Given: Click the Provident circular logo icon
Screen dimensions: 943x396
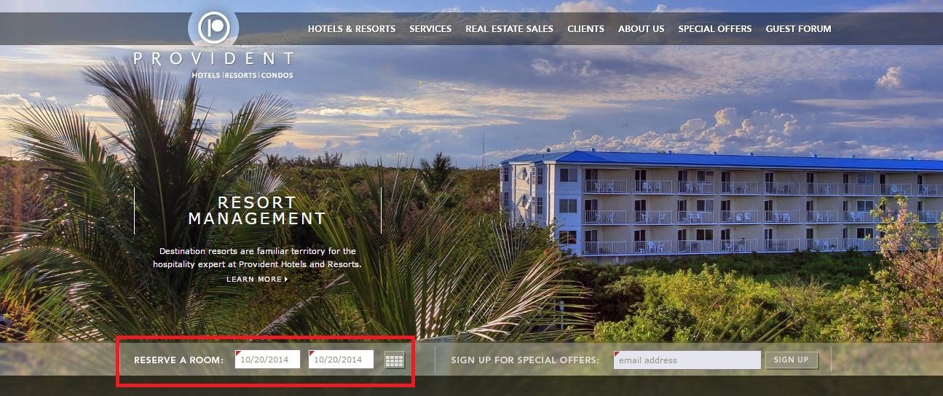Looking at the screenshot, I should pos(213,27).
